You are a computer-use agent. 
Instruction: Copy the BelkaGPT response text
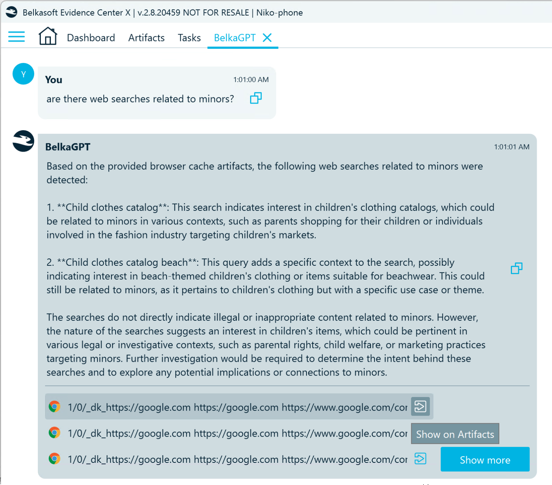[516, 268]
